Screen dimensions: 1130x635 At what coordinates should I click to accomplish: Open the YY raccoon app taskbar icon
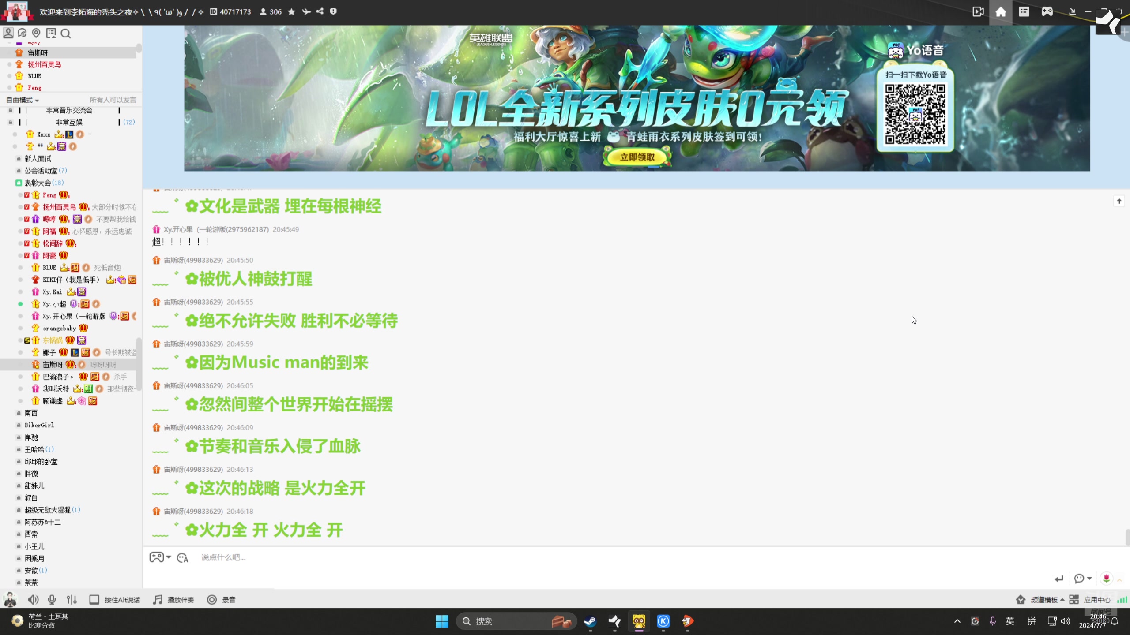coord(639,621)
